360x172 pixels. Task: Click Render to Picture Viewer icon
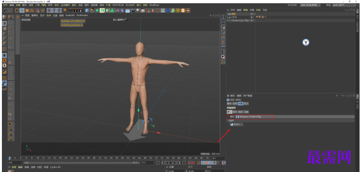pyautogui.click(x=76, y=10)
